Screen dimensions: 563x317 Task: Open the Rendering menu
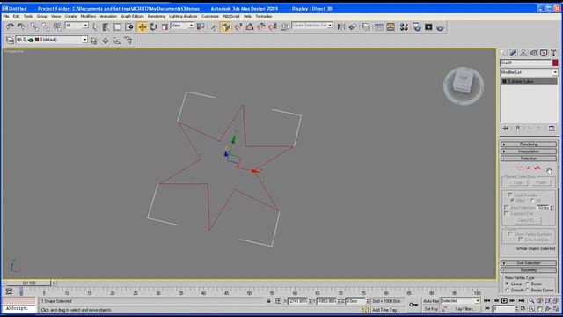[157, 16]
